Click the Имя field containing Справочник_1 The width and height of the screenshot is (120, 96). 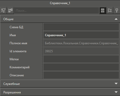(81, 35)
